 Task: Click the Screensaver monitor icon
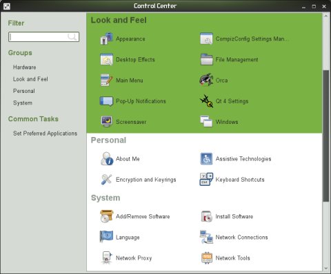pos(106,122)
